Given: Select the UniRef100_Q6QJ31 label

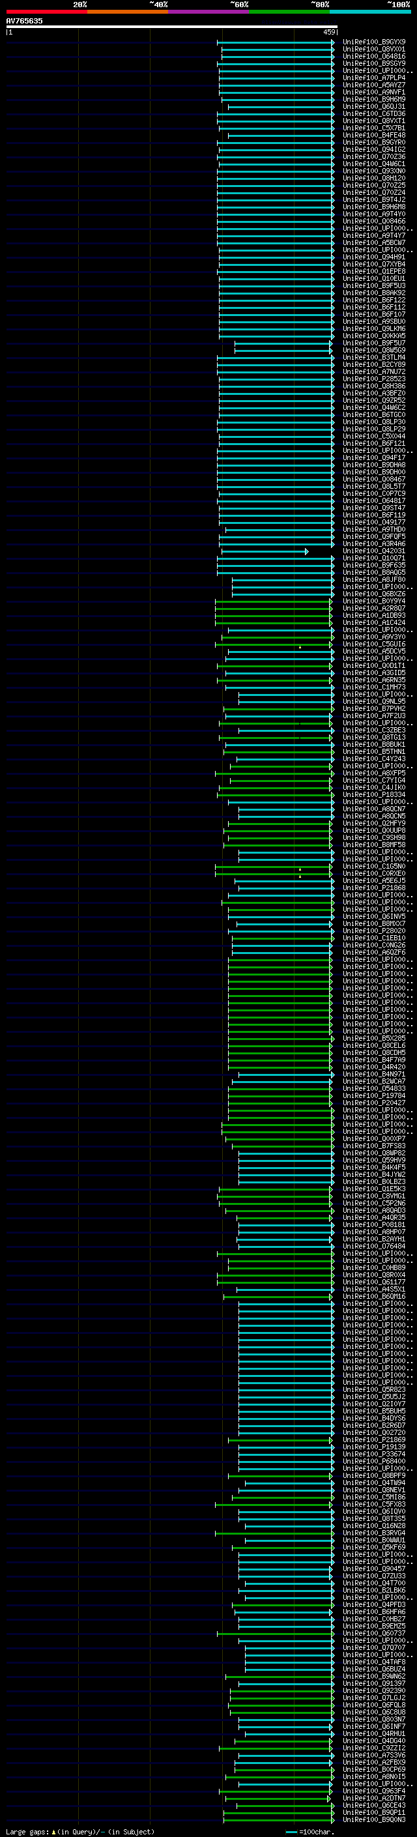Looking at the screenshot, I should 373,106.
